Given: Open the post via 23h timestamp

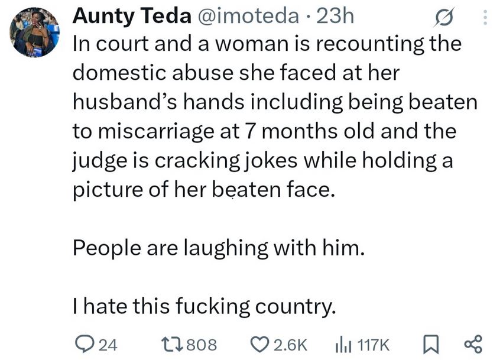Looking at the screenshot, I should 336,16.
